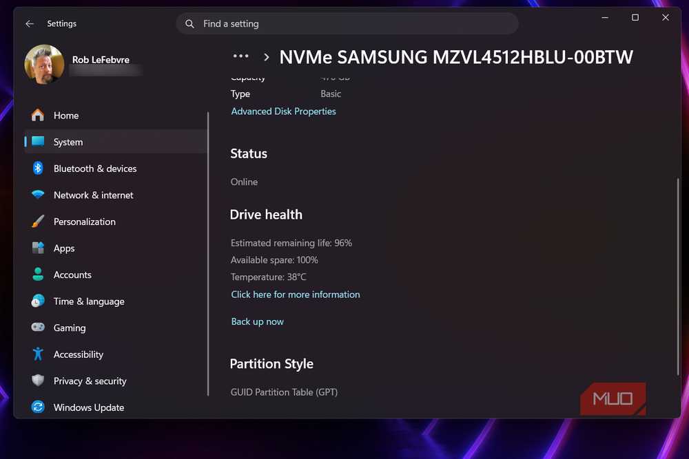Click the sidebar navigation scrollbar
The image size is (689, 459).
point(208,254)
